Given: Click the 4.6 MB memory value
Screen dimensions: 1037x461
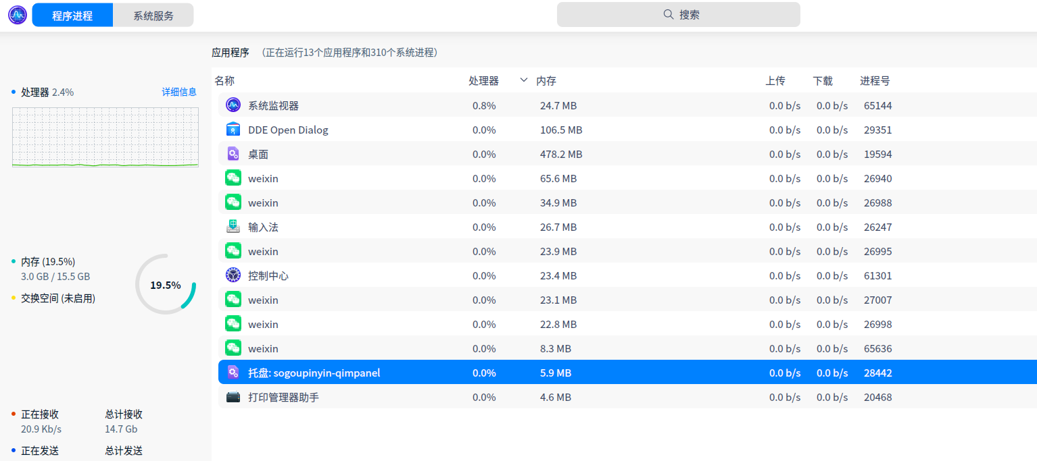Looking at the screenshot, I should (556, 397).
